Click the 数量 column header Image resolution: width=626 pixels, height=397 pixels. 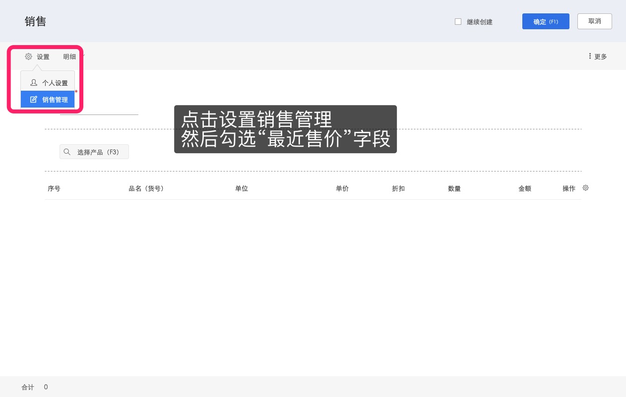(454, 188)
